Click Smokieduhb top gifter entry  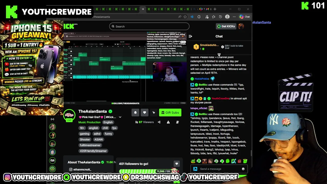(x=206, y=47)
